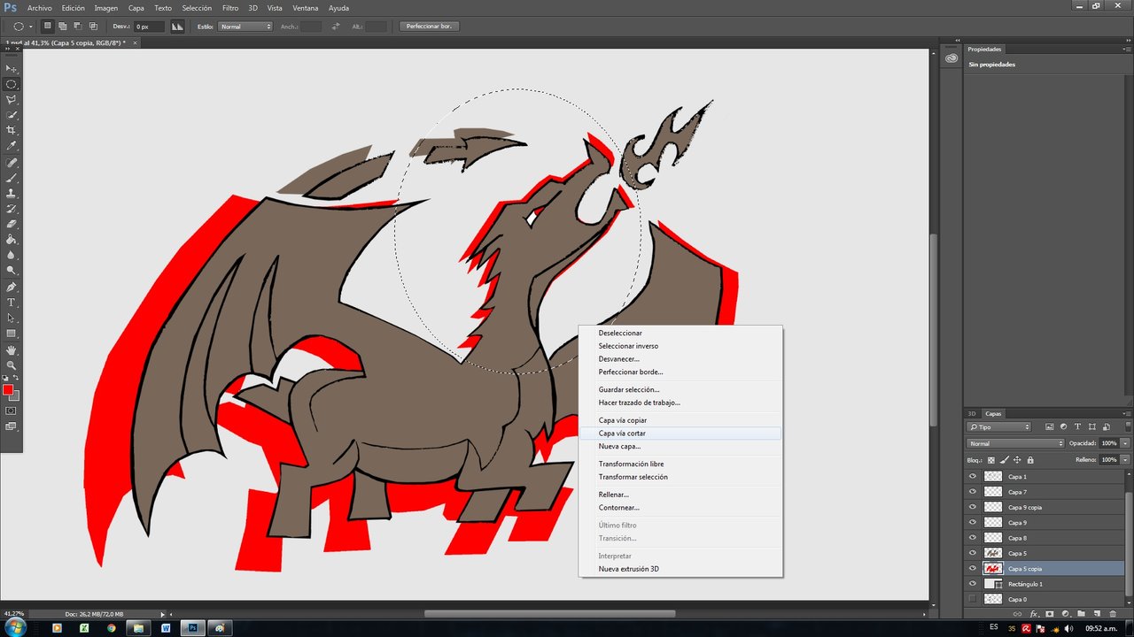Choose Guardar selección from context menu

pos(680,389)
